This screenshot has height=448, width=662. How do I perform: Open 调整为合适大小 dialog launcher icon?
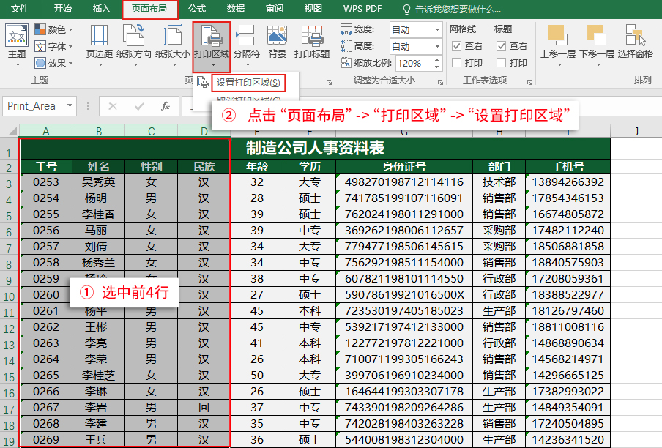coord(440,82)
